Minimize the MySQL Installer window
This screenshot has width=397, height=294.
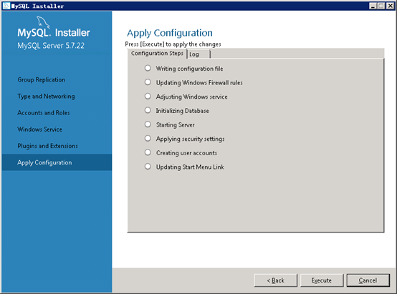click(373, 6)
